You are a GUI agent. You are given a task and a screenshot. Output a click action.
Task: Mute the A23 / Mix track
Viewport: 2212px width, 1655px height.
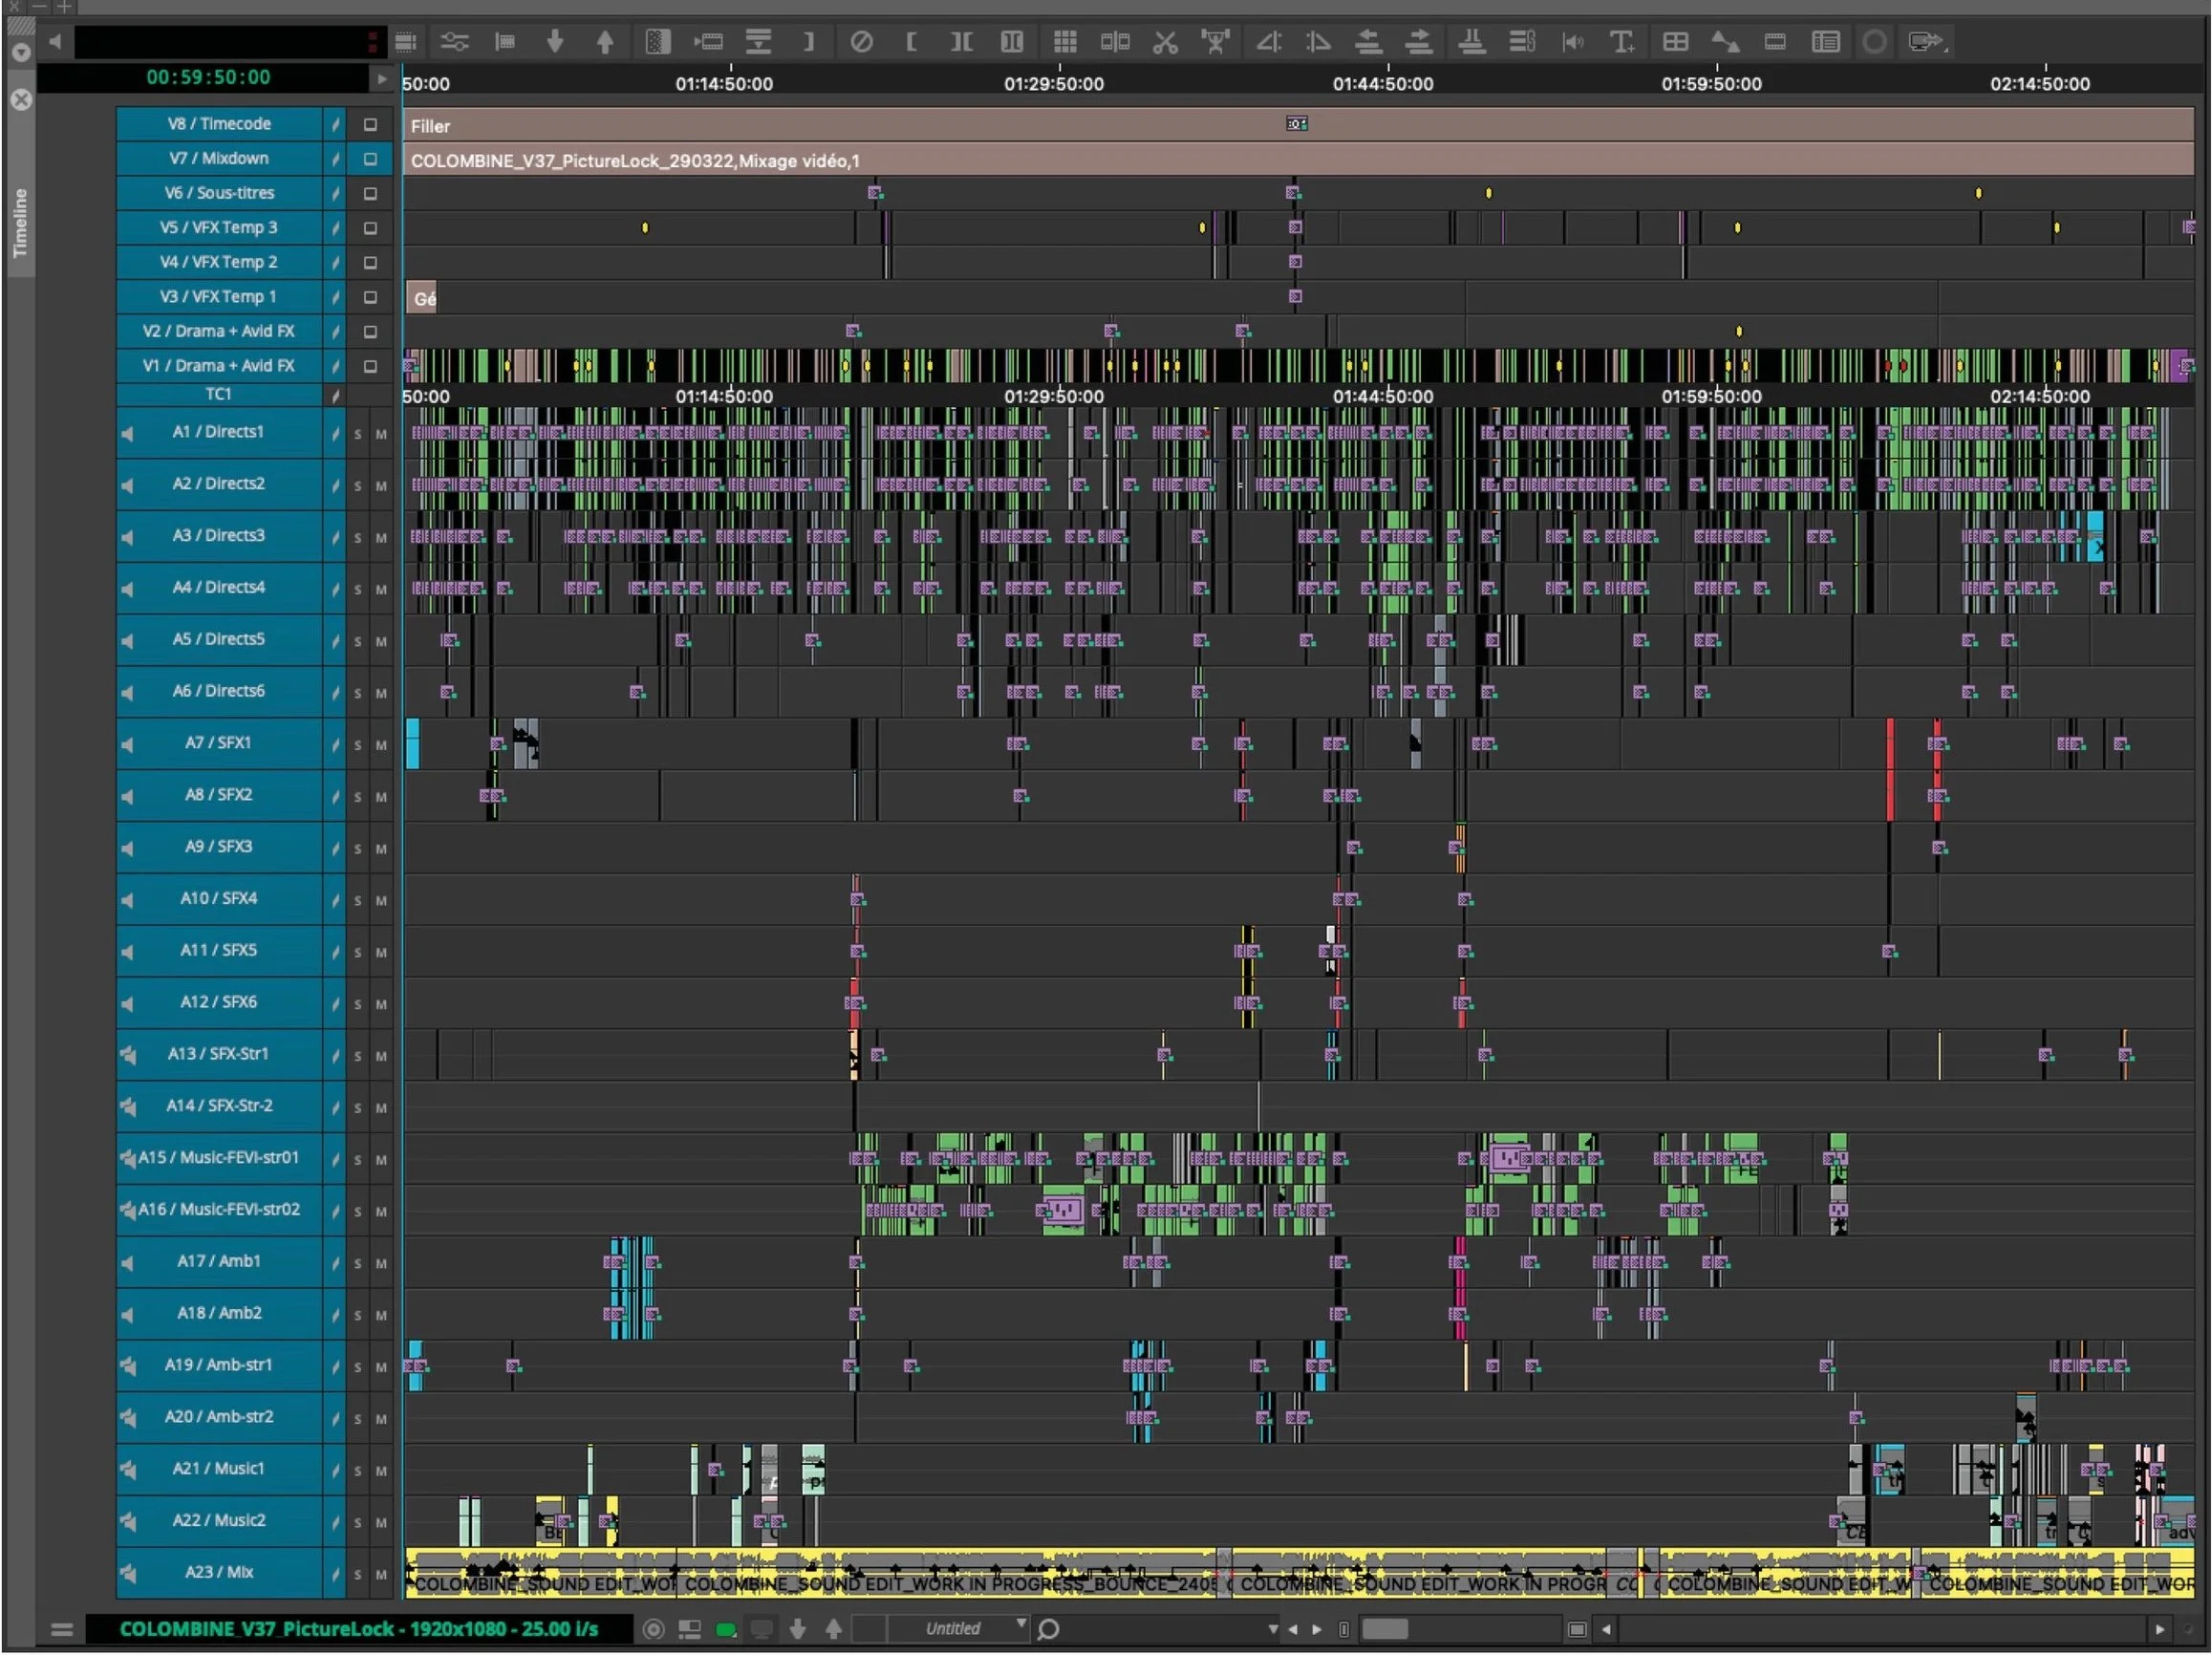pos(381,1575)
